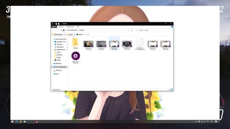This screenshot has width=230, height=129.
Task: Switch to the Видео folder tab
Action: click(x=80, y=34)
